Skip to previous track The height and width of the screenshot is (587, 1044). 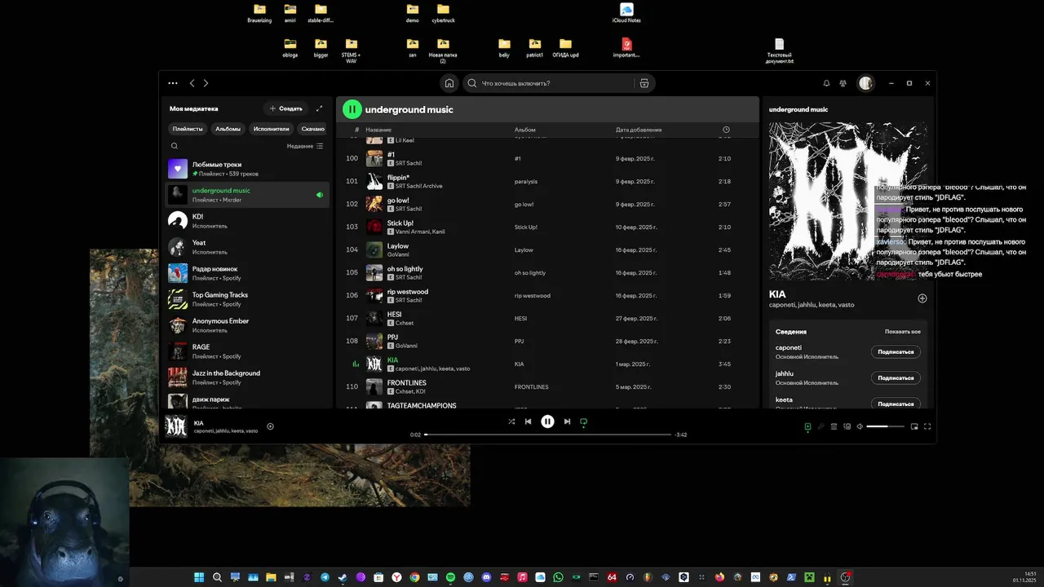pyautogui.click(x=528, y=421)
